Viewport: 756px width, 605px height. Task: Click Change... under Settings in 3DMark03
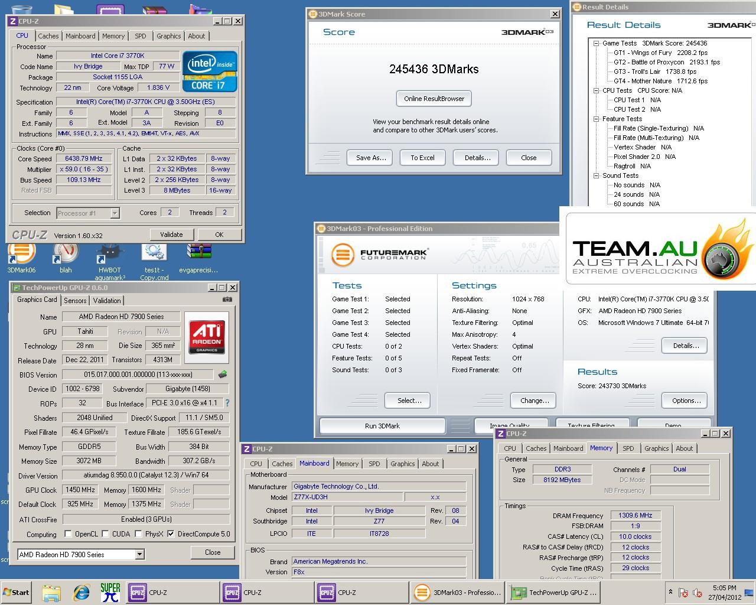[x=535, y=401]
